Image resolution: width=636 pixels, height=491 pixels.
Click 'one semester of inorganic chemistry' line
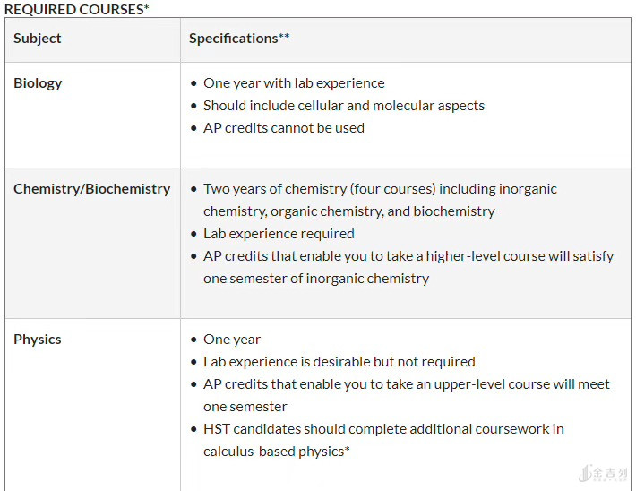click(x=316, y=279)
